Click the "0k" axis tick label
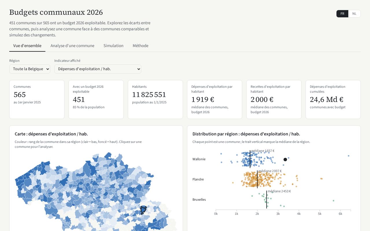This screenshot has height=231, width=370. pyautogui.click(x=216, y=214)
